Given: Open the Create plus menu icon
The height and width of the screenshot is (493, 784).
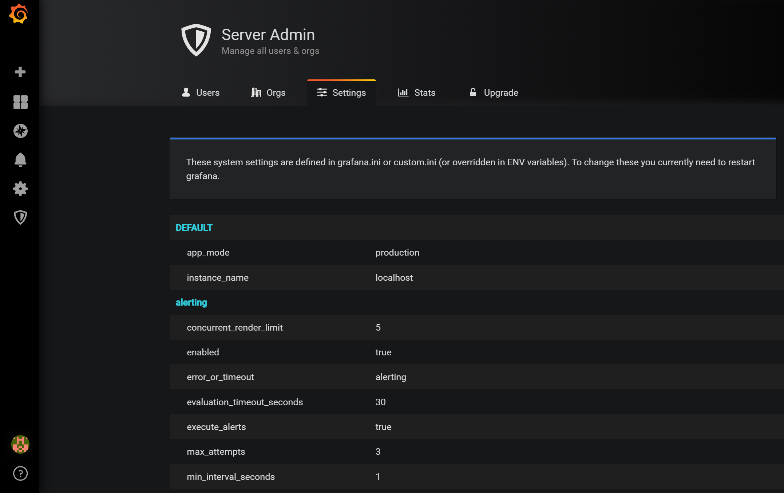Looking at the screenshot, I should pos(20,72).
